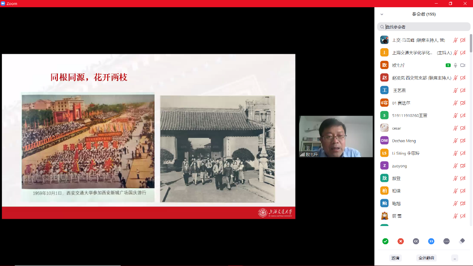Click the red No reaction icon
Viewport: 473px width, 266px height.
pos(401,241)
